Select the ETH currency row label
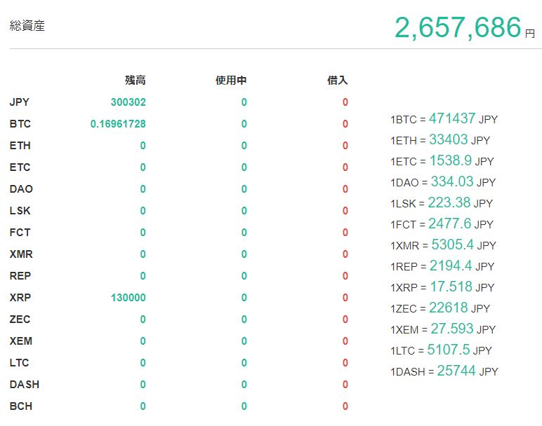Image resolution: width=542 pixels, height=426 pixels. [20, 146]
